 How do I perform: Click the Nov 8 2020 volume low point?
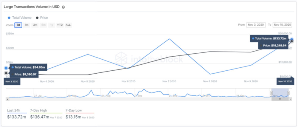point(210,74)
